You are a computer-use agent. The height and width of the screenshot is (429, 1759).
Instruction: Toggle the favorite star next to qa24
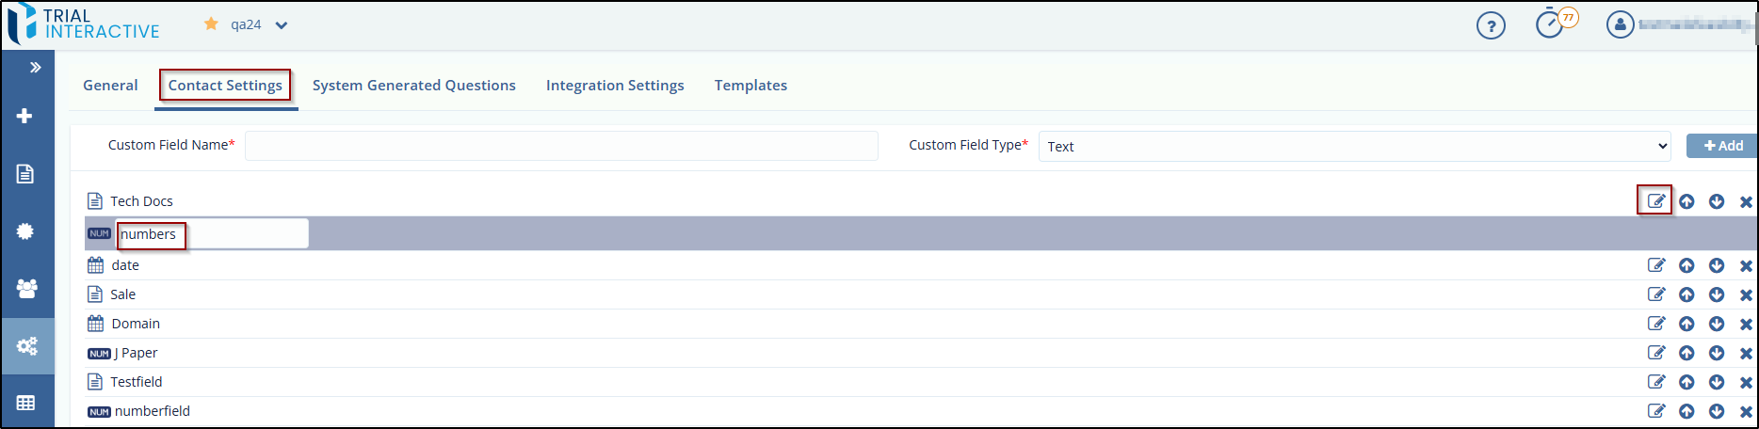point(211,24)
